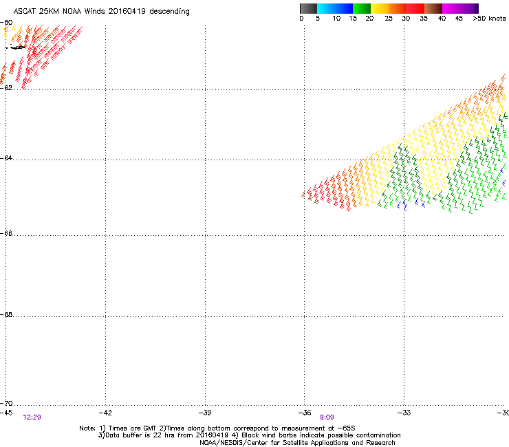Click the green 15–20 knots color bar segment
This screenshot has height=447, width=509.
coord(362,8)
